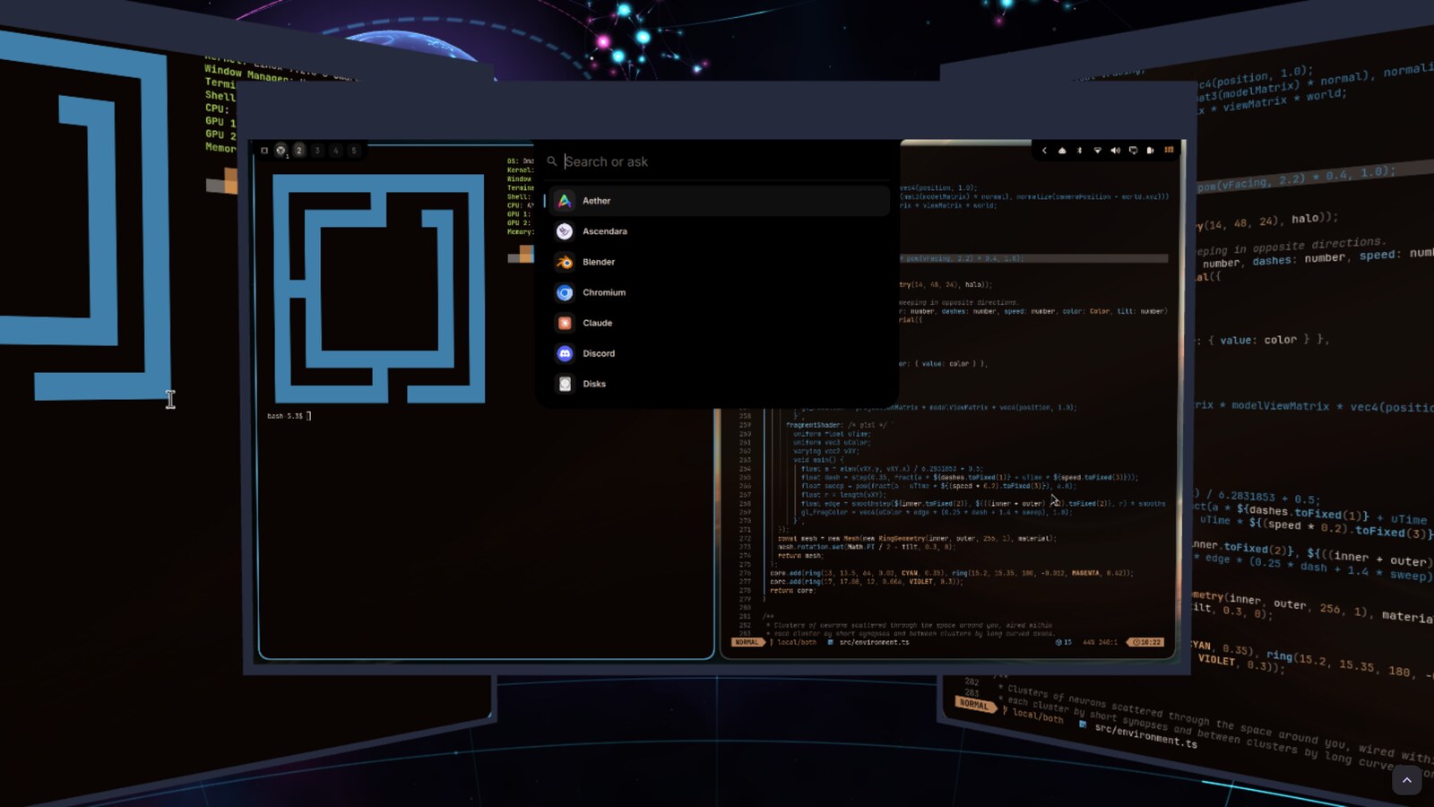Switch to workspace 4
This screenshot has height=807, width=1434.
pyautogui.click(x=335, y=151)
